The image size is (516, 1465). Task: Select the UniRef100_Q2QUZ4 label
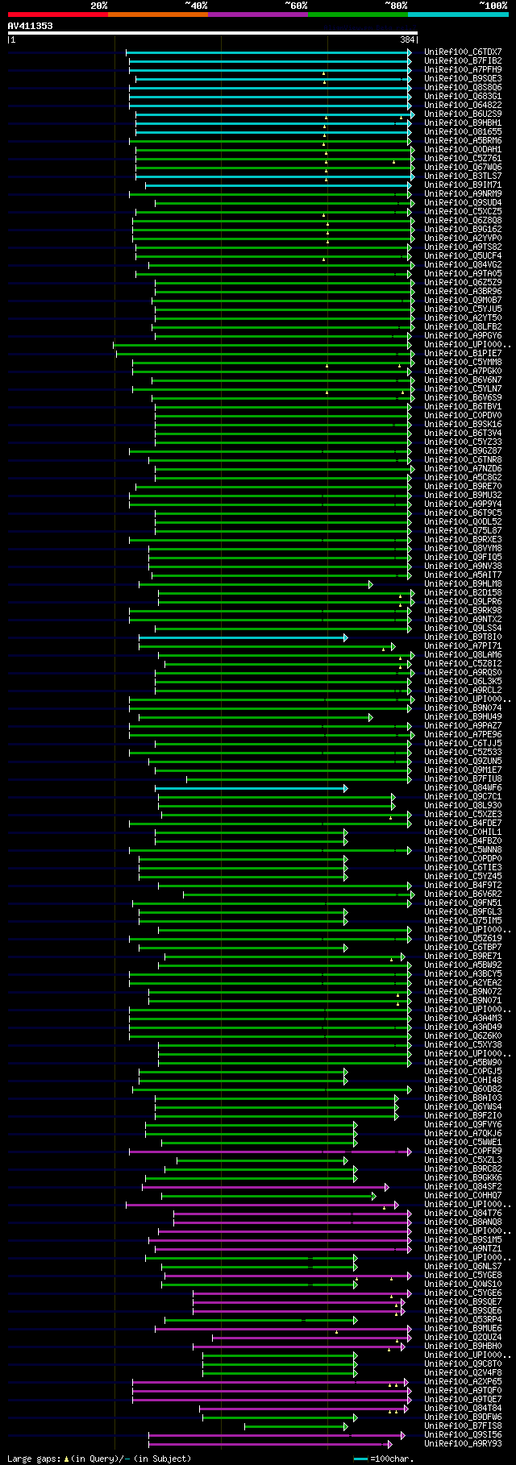click(463, 1338)
